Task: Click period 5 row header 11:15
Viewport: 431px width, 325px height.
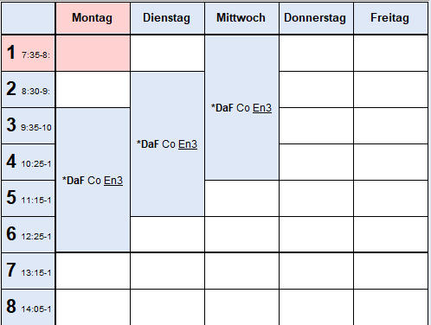Action: coord(28,199)
